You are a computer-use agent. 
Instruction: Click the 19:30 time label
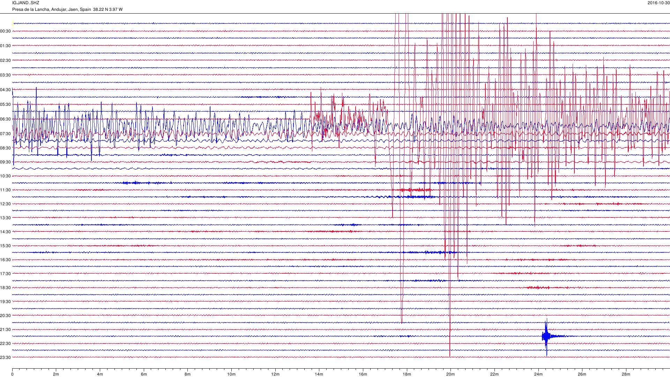point(5,302)
